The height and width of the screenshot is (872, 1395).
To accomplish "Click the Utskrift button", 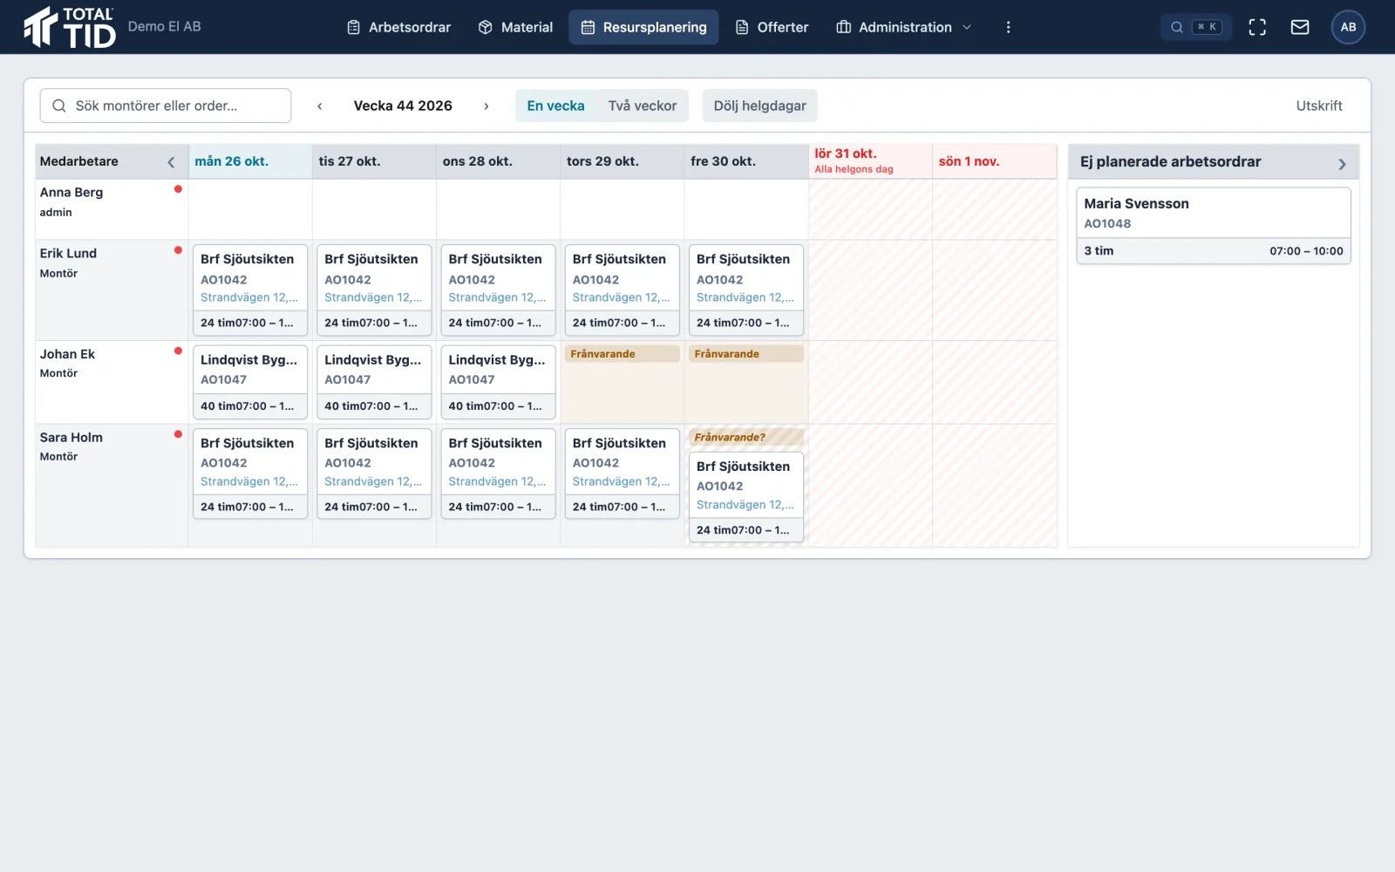I will click(x=1319, y=106).
